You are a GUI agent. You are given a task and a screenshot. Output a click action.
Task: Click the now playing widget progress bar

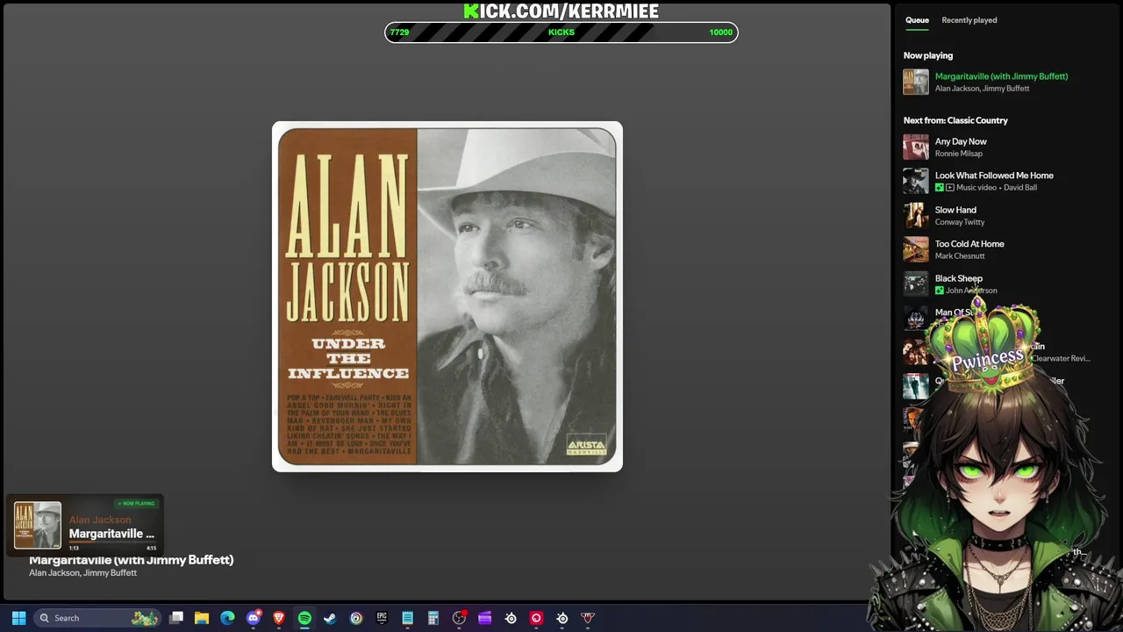point(112,543)
